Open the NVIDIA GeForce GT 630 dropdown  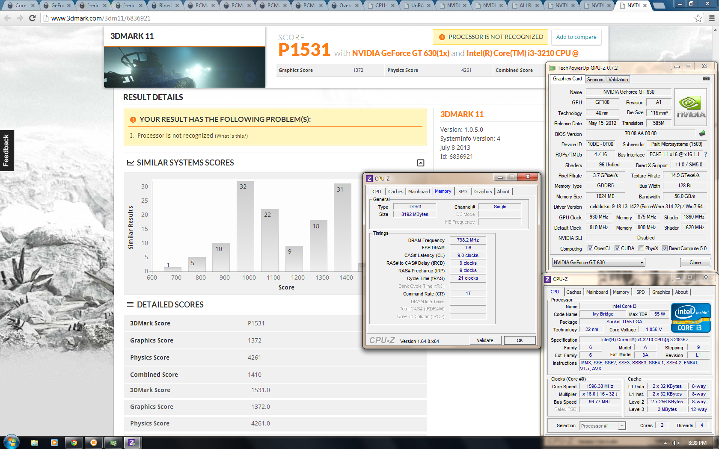tap(598, 263)
